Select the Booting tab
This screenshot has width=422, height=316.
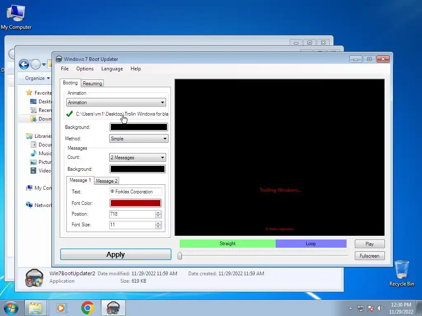70,83
